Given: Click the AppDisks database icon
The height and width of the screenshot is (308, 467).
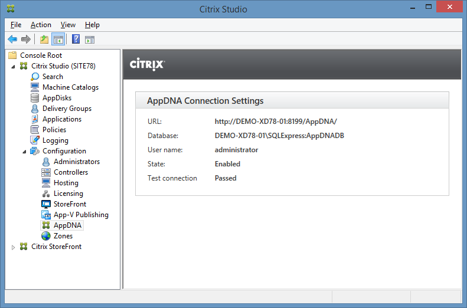Looking at the screenshot, I should (x=35, y=98).
